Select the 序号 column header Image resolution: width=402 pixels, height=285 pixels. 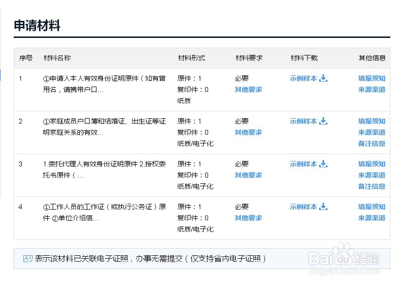pos(26,58)
